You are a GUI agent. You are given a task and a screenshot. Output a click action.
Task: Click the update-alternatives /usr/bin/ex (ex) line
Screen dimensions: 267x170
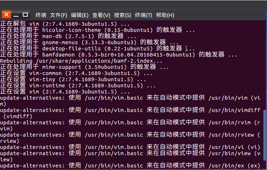[x=130, y=165]
